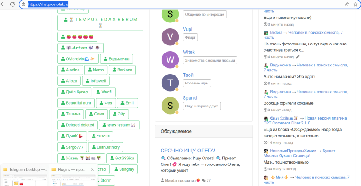Viewport: 361px width, 186px height.
Task: Click the site info lock icon
Action: 23,4
